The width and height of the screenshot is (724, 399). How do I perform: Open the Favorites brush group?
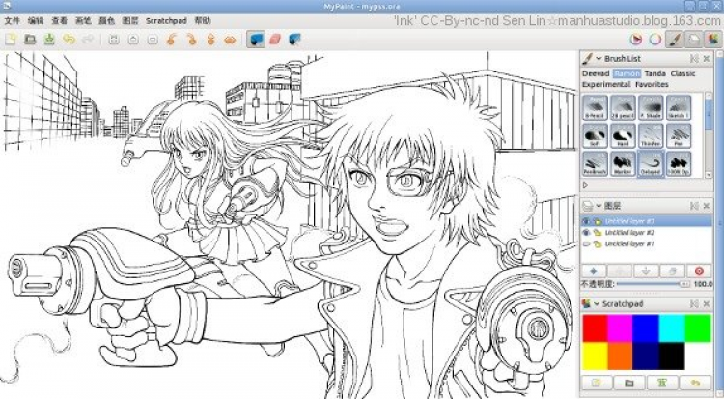pyautogui.click(x=652, y=85)
